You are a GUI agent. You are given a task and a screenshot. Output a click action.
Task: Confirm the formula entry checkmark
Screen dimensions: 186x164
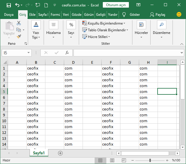(x=57, y=53)
